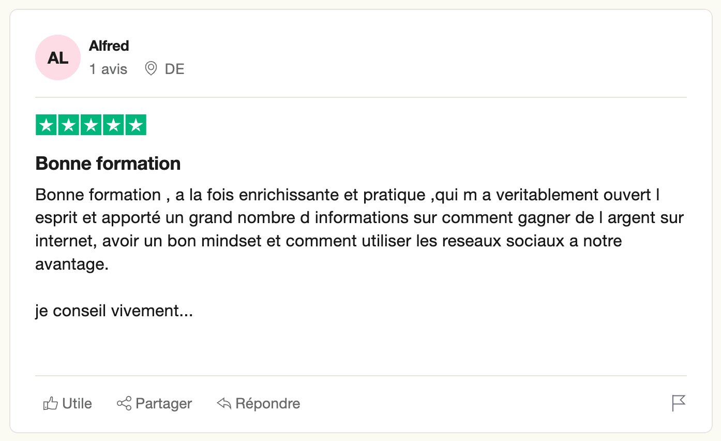This screenshot has height=441, width=721.
Task: Choose Répondre to reply to review
Action: pyautogui.click(x=268, y=404)
